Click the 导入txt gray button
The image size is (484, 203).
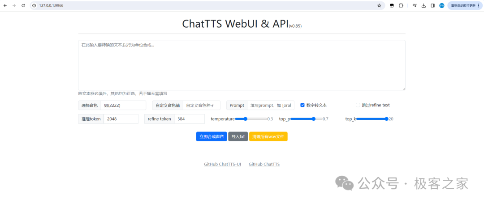pos(238,136)
